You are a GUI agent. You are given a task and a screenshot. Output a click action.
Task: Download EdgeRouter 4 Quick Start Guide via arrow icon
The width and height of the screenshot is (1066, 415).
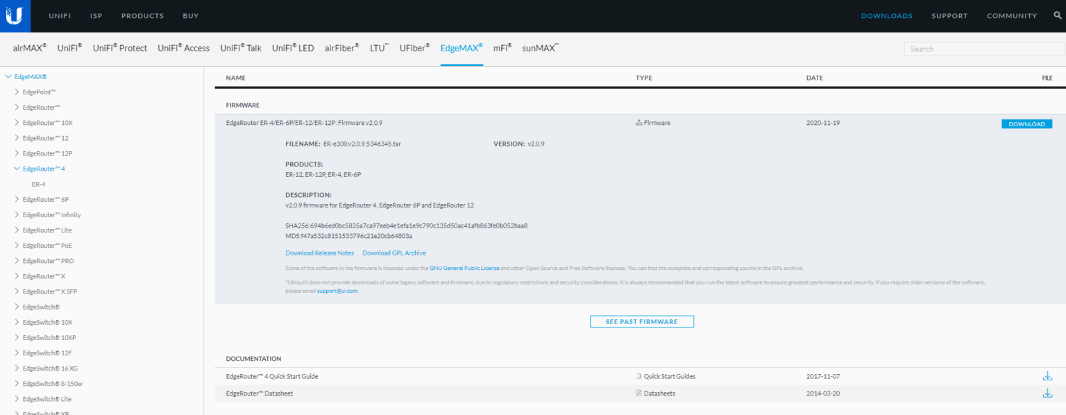(x=1047, y=375)
